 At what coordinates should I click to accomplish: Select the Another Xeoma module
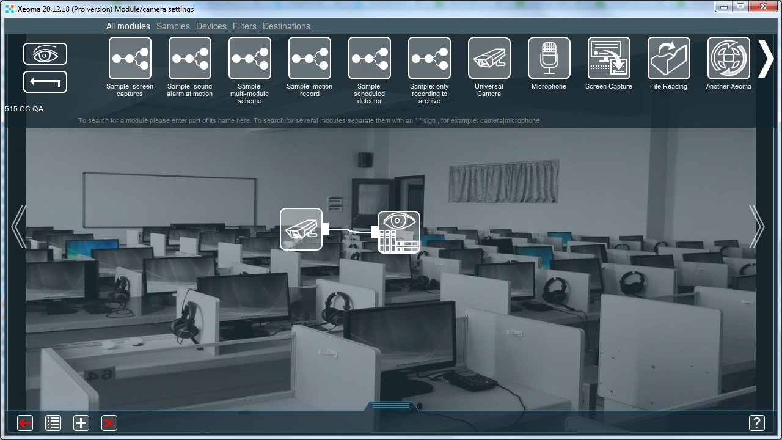728,59
